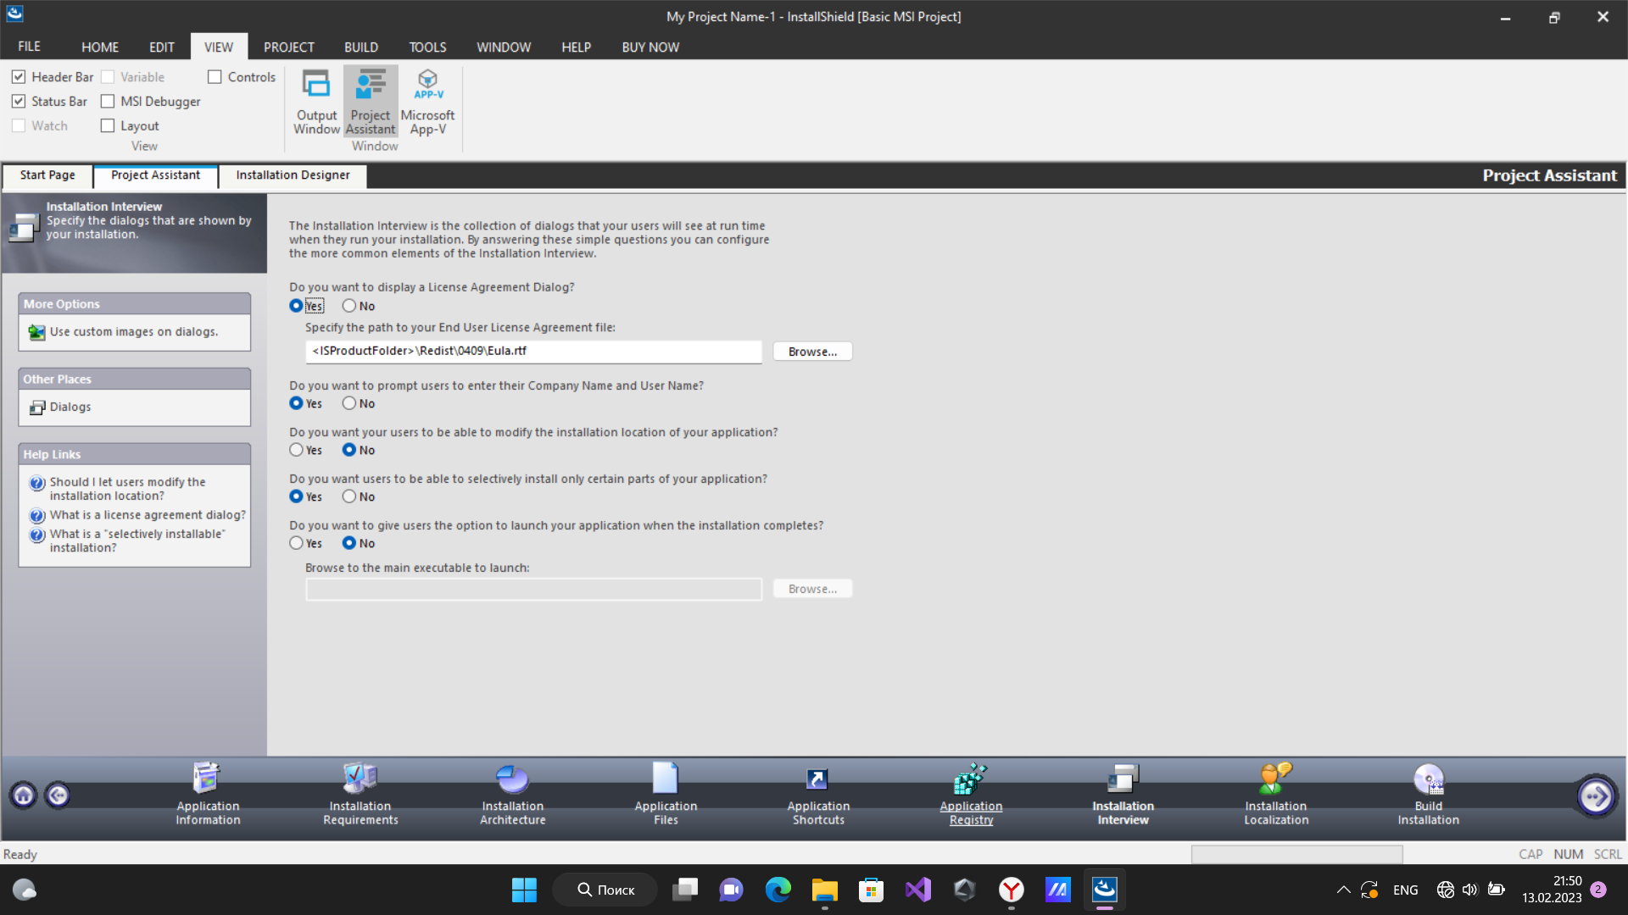This screenshot has height=915, width=1628.
Task: Click Browse for EULA file path
Action: (811, 352)
